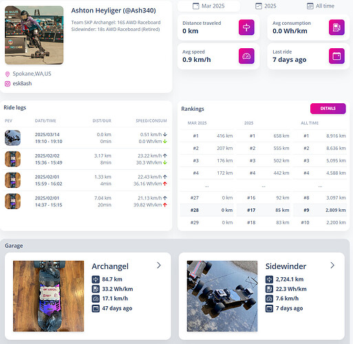Open the 15:59 - 16:02 ride PEV thumbnail

point(12,180)
